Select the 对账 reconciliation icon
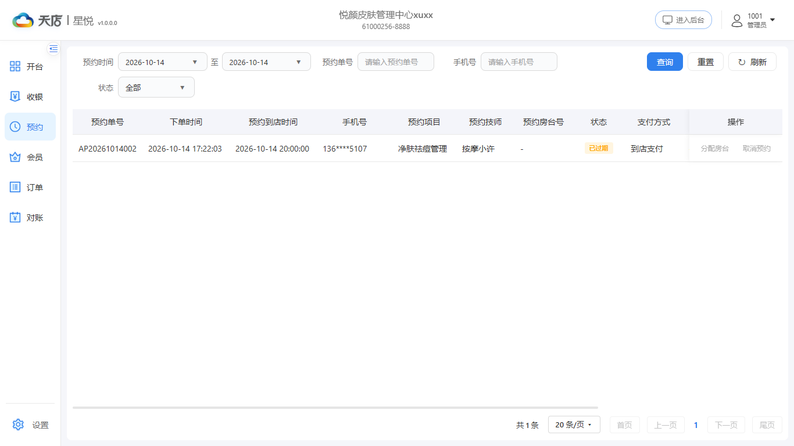The image size is (794, 446). pos(15,217)
